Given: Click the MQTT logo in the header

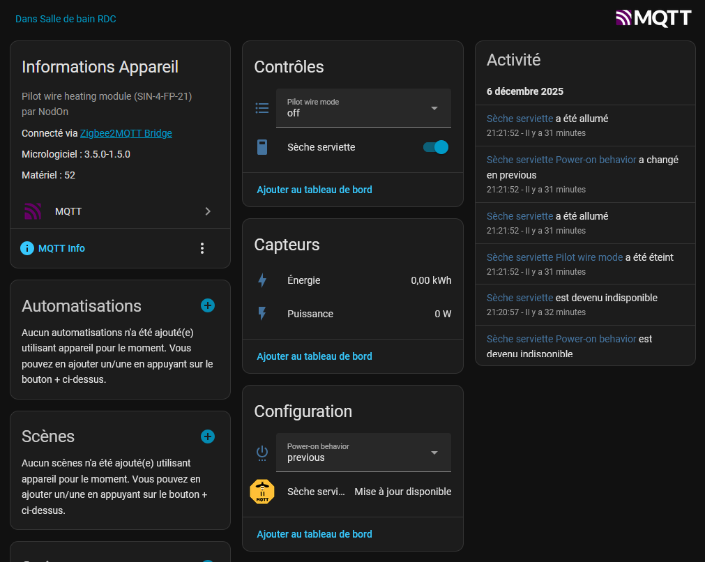Looking at the screenshot, I should pos(653,18).
